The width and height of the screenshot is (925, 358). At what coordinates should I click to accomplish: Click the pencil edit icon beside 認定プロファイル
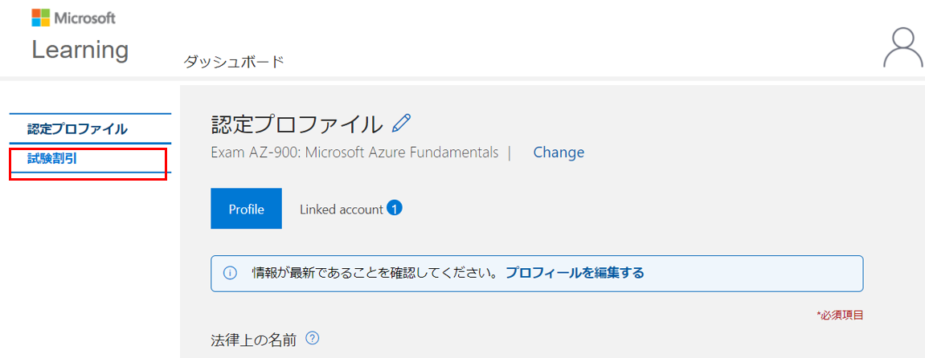pos(401,123)
